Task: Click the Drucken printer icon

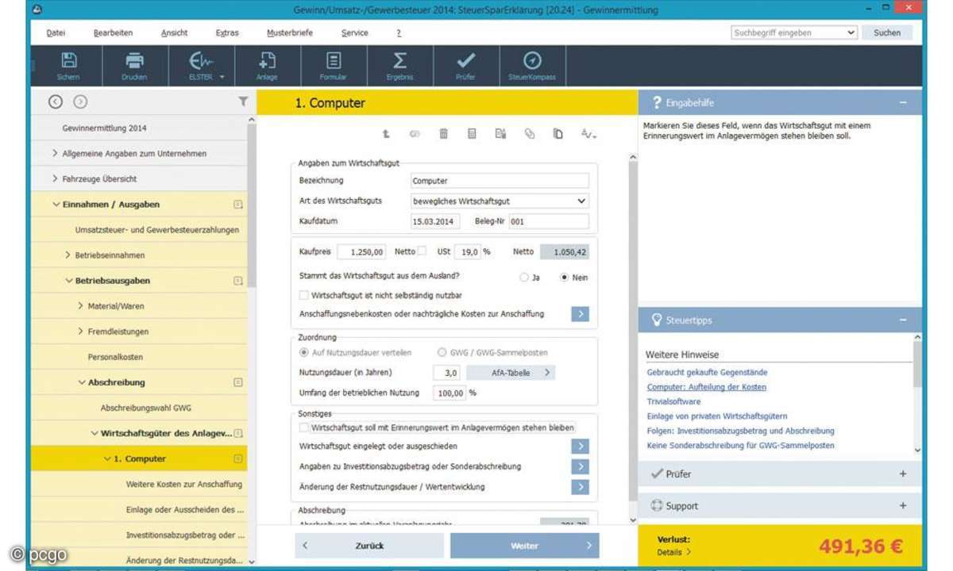Action: 134,61
